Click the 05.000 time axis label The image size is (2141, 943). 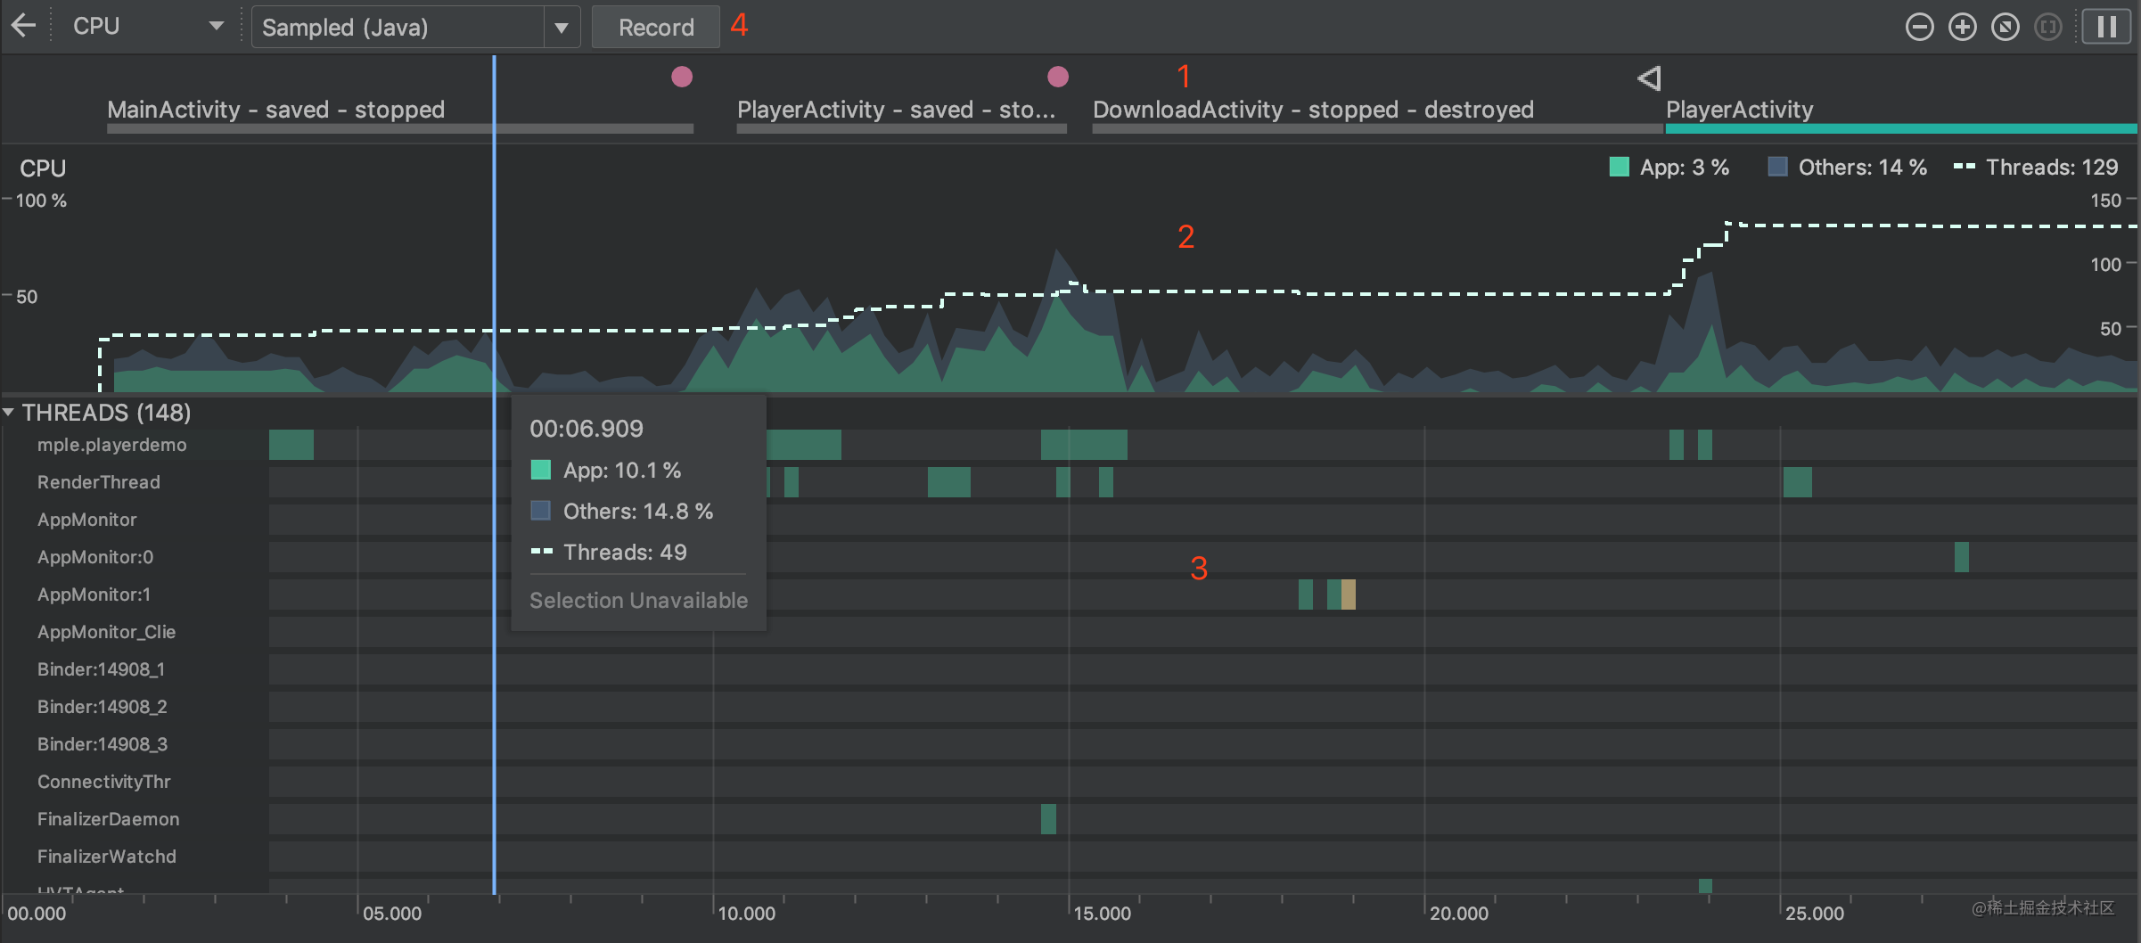pyautogui.click(x=392, y=914)
